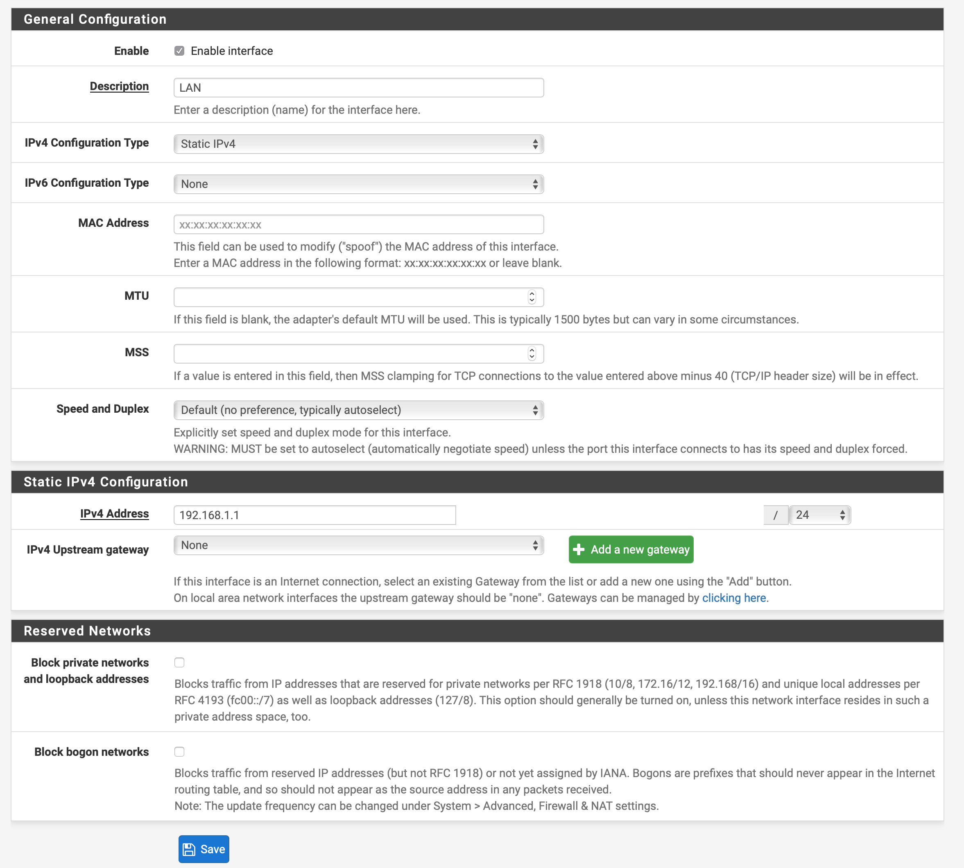
Task: Click the floppy disk icon on Save
Action: pos(189,849)
